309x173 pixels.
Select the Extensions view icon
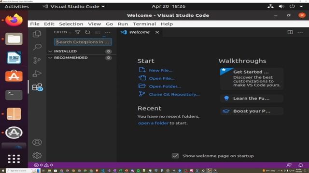[37, 87]
